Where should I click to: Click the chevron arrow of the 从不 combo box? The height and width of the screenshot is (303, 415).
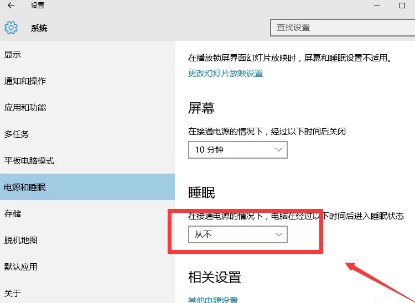coord(278,234)
